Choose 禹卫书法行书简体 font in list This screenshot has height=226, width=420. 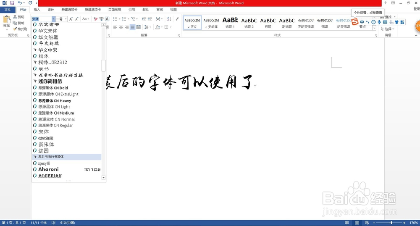coord(66,157)
